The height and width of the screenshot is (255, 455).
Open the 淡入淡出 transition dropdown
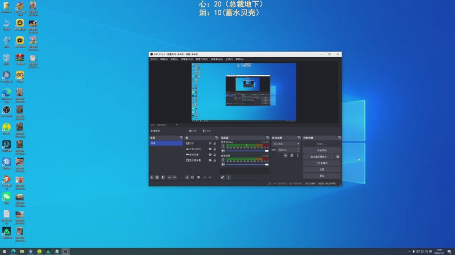286,144
